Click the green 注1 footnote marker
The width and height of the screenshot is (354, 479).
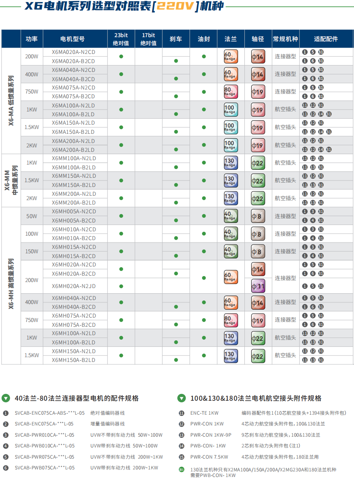coord(182,470)
